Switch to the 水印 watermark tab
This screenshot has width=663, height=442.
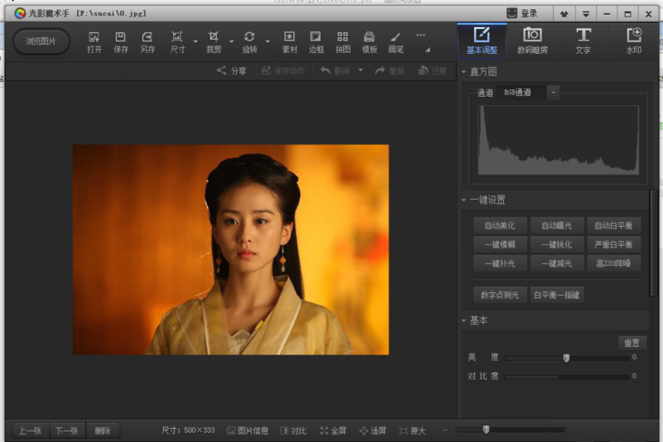point(634,41)
